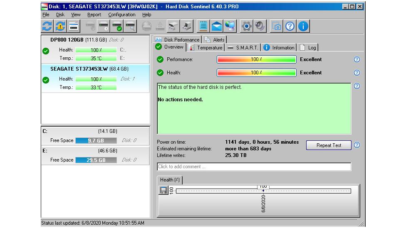This screenshot has width=406, height=228.
Task: Click the speaker sound toolbar icon
Action: click(x=260, y=26)
